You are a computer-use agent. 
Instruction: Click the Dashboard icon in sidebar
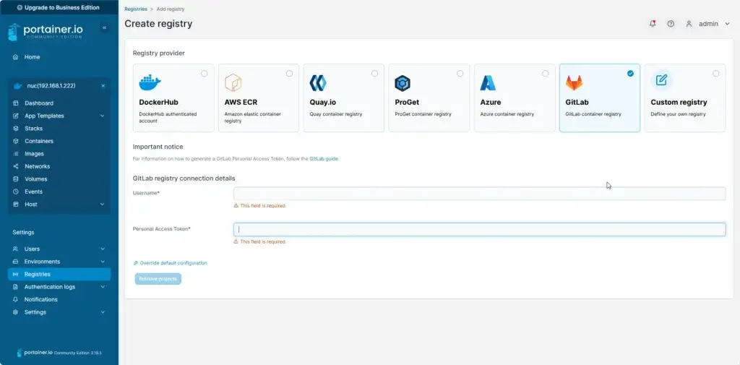[x=16, y=103]
